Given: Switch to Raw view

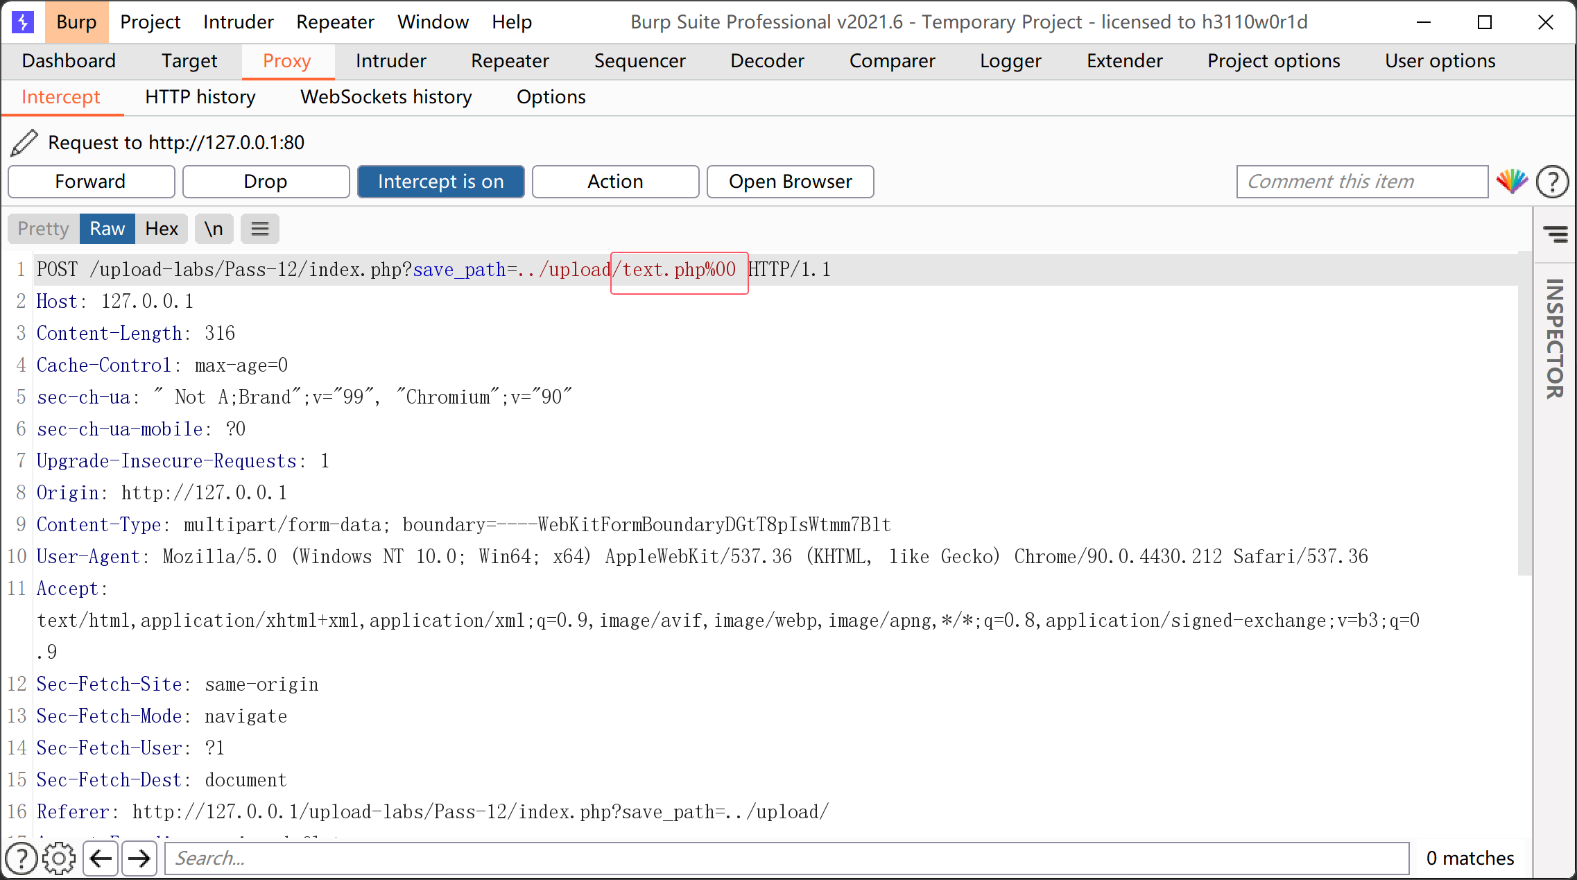Looking at the screenshot, I should coord(107,229).
